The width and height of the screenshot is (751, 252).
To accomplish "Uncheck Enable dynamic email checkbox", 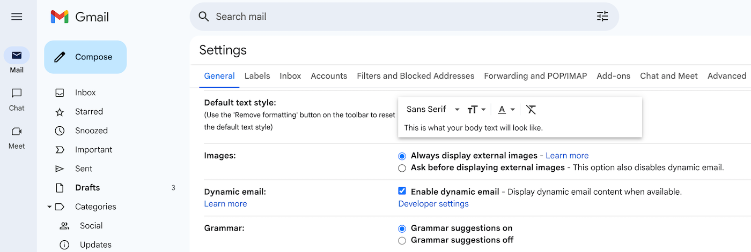I will (402, 191).
